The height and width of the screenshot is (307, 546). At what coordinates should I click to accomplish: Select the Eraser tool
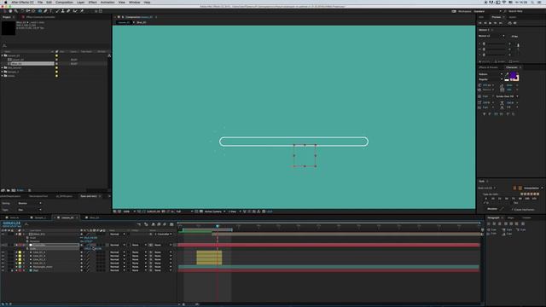[68, 11]
